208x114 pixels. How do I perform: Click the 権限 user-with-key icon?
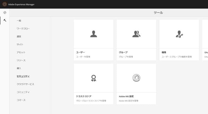[179, 34]
